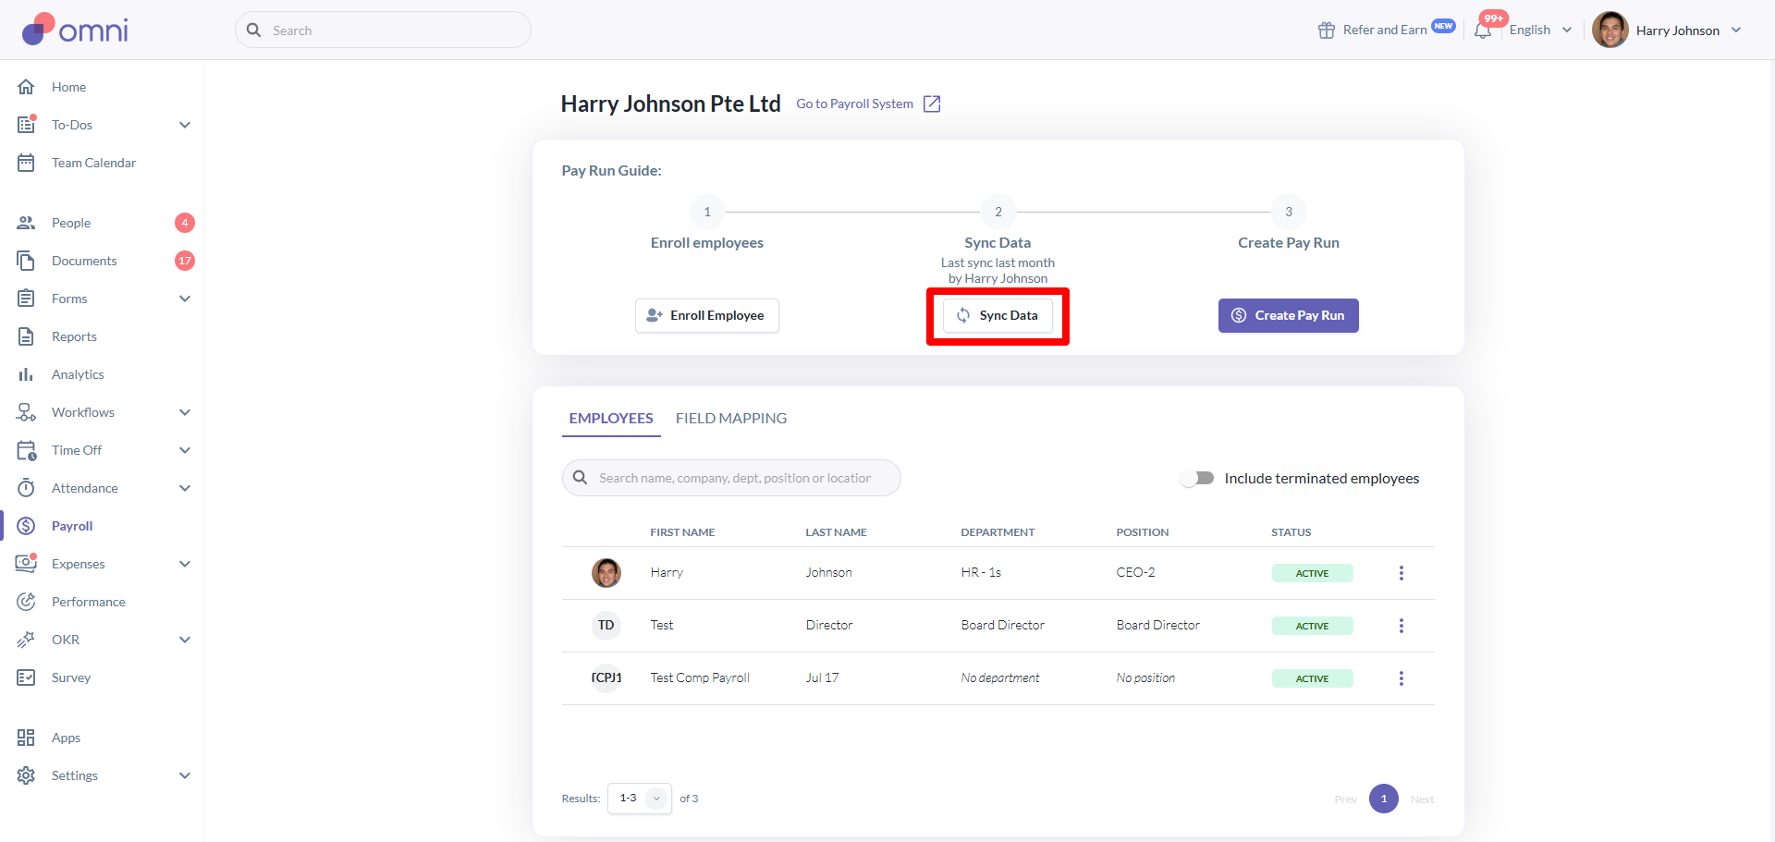Image resolution: width=1775 pixels, height=842 pixels.
Task: Expand the OKR menu chevron
Action: tap(185, 640)
